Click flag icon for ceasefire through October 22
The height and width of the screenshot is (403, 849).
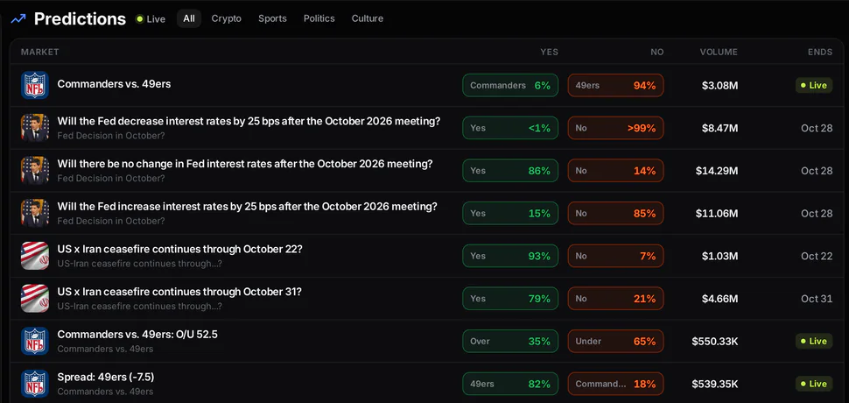point(35,256)
